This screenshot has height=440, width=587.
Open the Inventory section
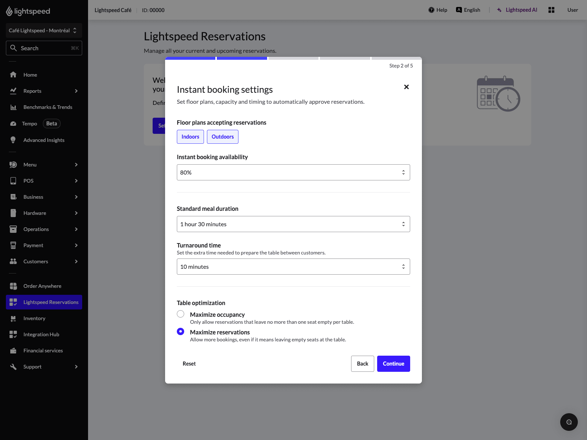click(x=34, y=318)
